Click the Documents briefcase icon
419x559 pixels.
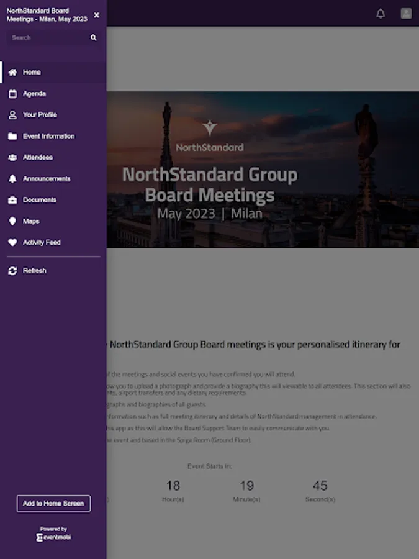pyautogui.click(x=12, y=200)
